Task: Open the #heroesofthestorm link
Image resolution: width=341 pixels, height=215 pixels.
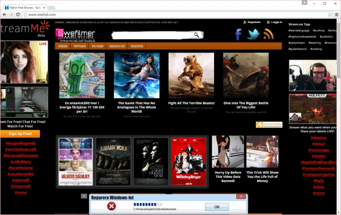Action: (x=21, y=155)
